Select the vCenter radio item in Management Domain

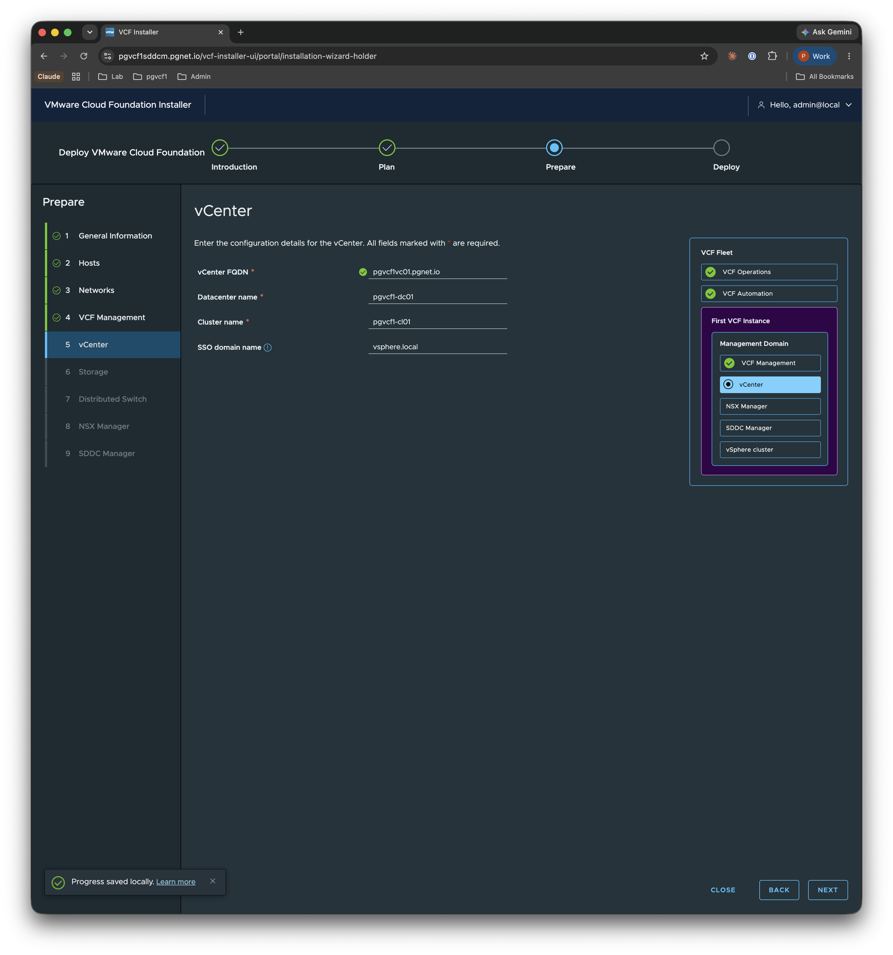tap(770, 384)
